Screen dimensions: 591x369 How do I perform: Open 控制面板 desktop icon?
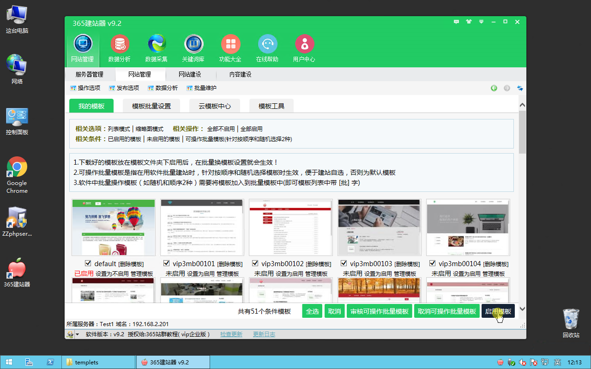coord(17,121)
